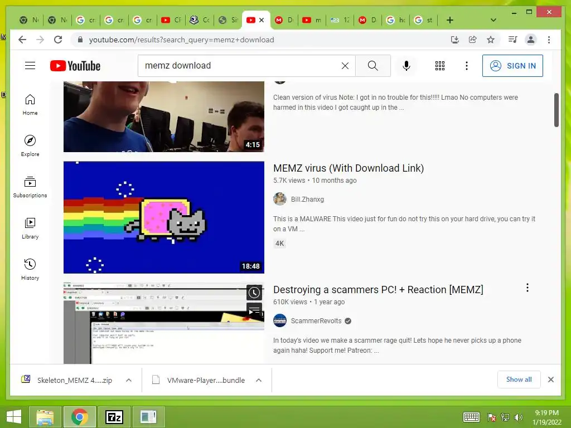Screen dimensions: 571x428
Task: Open the Windows Start button
Action: (x=14, y=417)
